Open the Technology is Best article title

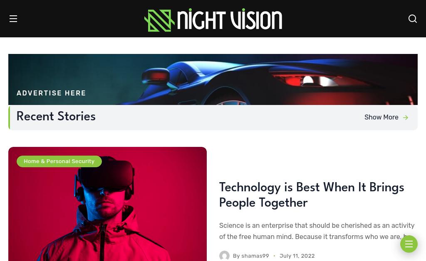(x=311, y=195)
